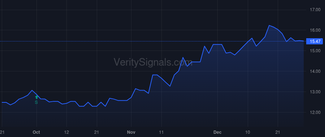Select the 14.00 price axis label
The height and width of the screenshot is (137, 325).
(315, 71)
